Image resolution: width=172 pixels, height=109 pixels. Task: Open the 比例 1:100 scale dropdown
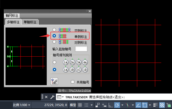point(22,105)
